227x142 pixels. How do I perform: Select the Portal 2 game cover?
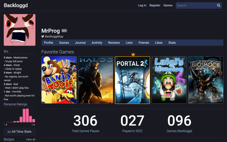pos(132,80)
